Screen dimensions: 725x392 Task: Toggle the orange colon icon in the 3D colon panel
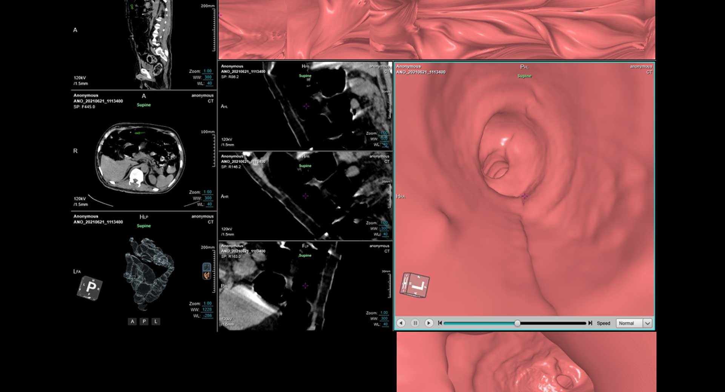pyautogui.click(x=207, y=276)
